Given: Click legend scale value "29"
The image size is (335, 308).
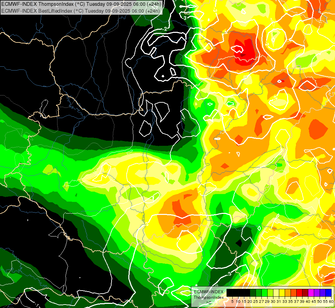Looking at the screenshot, I should click(268, 301).
